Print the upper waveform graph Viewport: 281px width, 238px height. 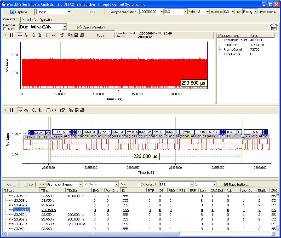[82, 35]
